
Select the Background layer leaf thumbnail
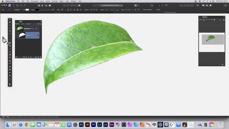tap(20, 29)
